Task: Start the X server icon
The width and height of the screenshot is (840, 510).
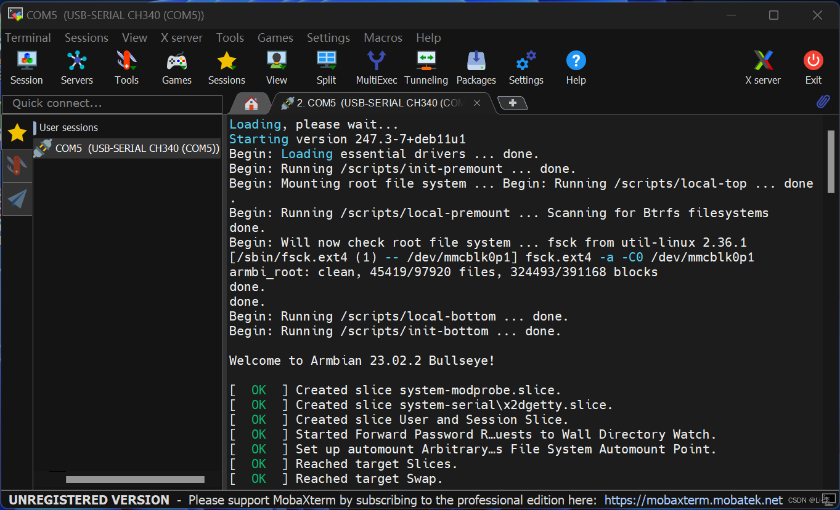Action: pyautogui.click(x=763, y=68)
